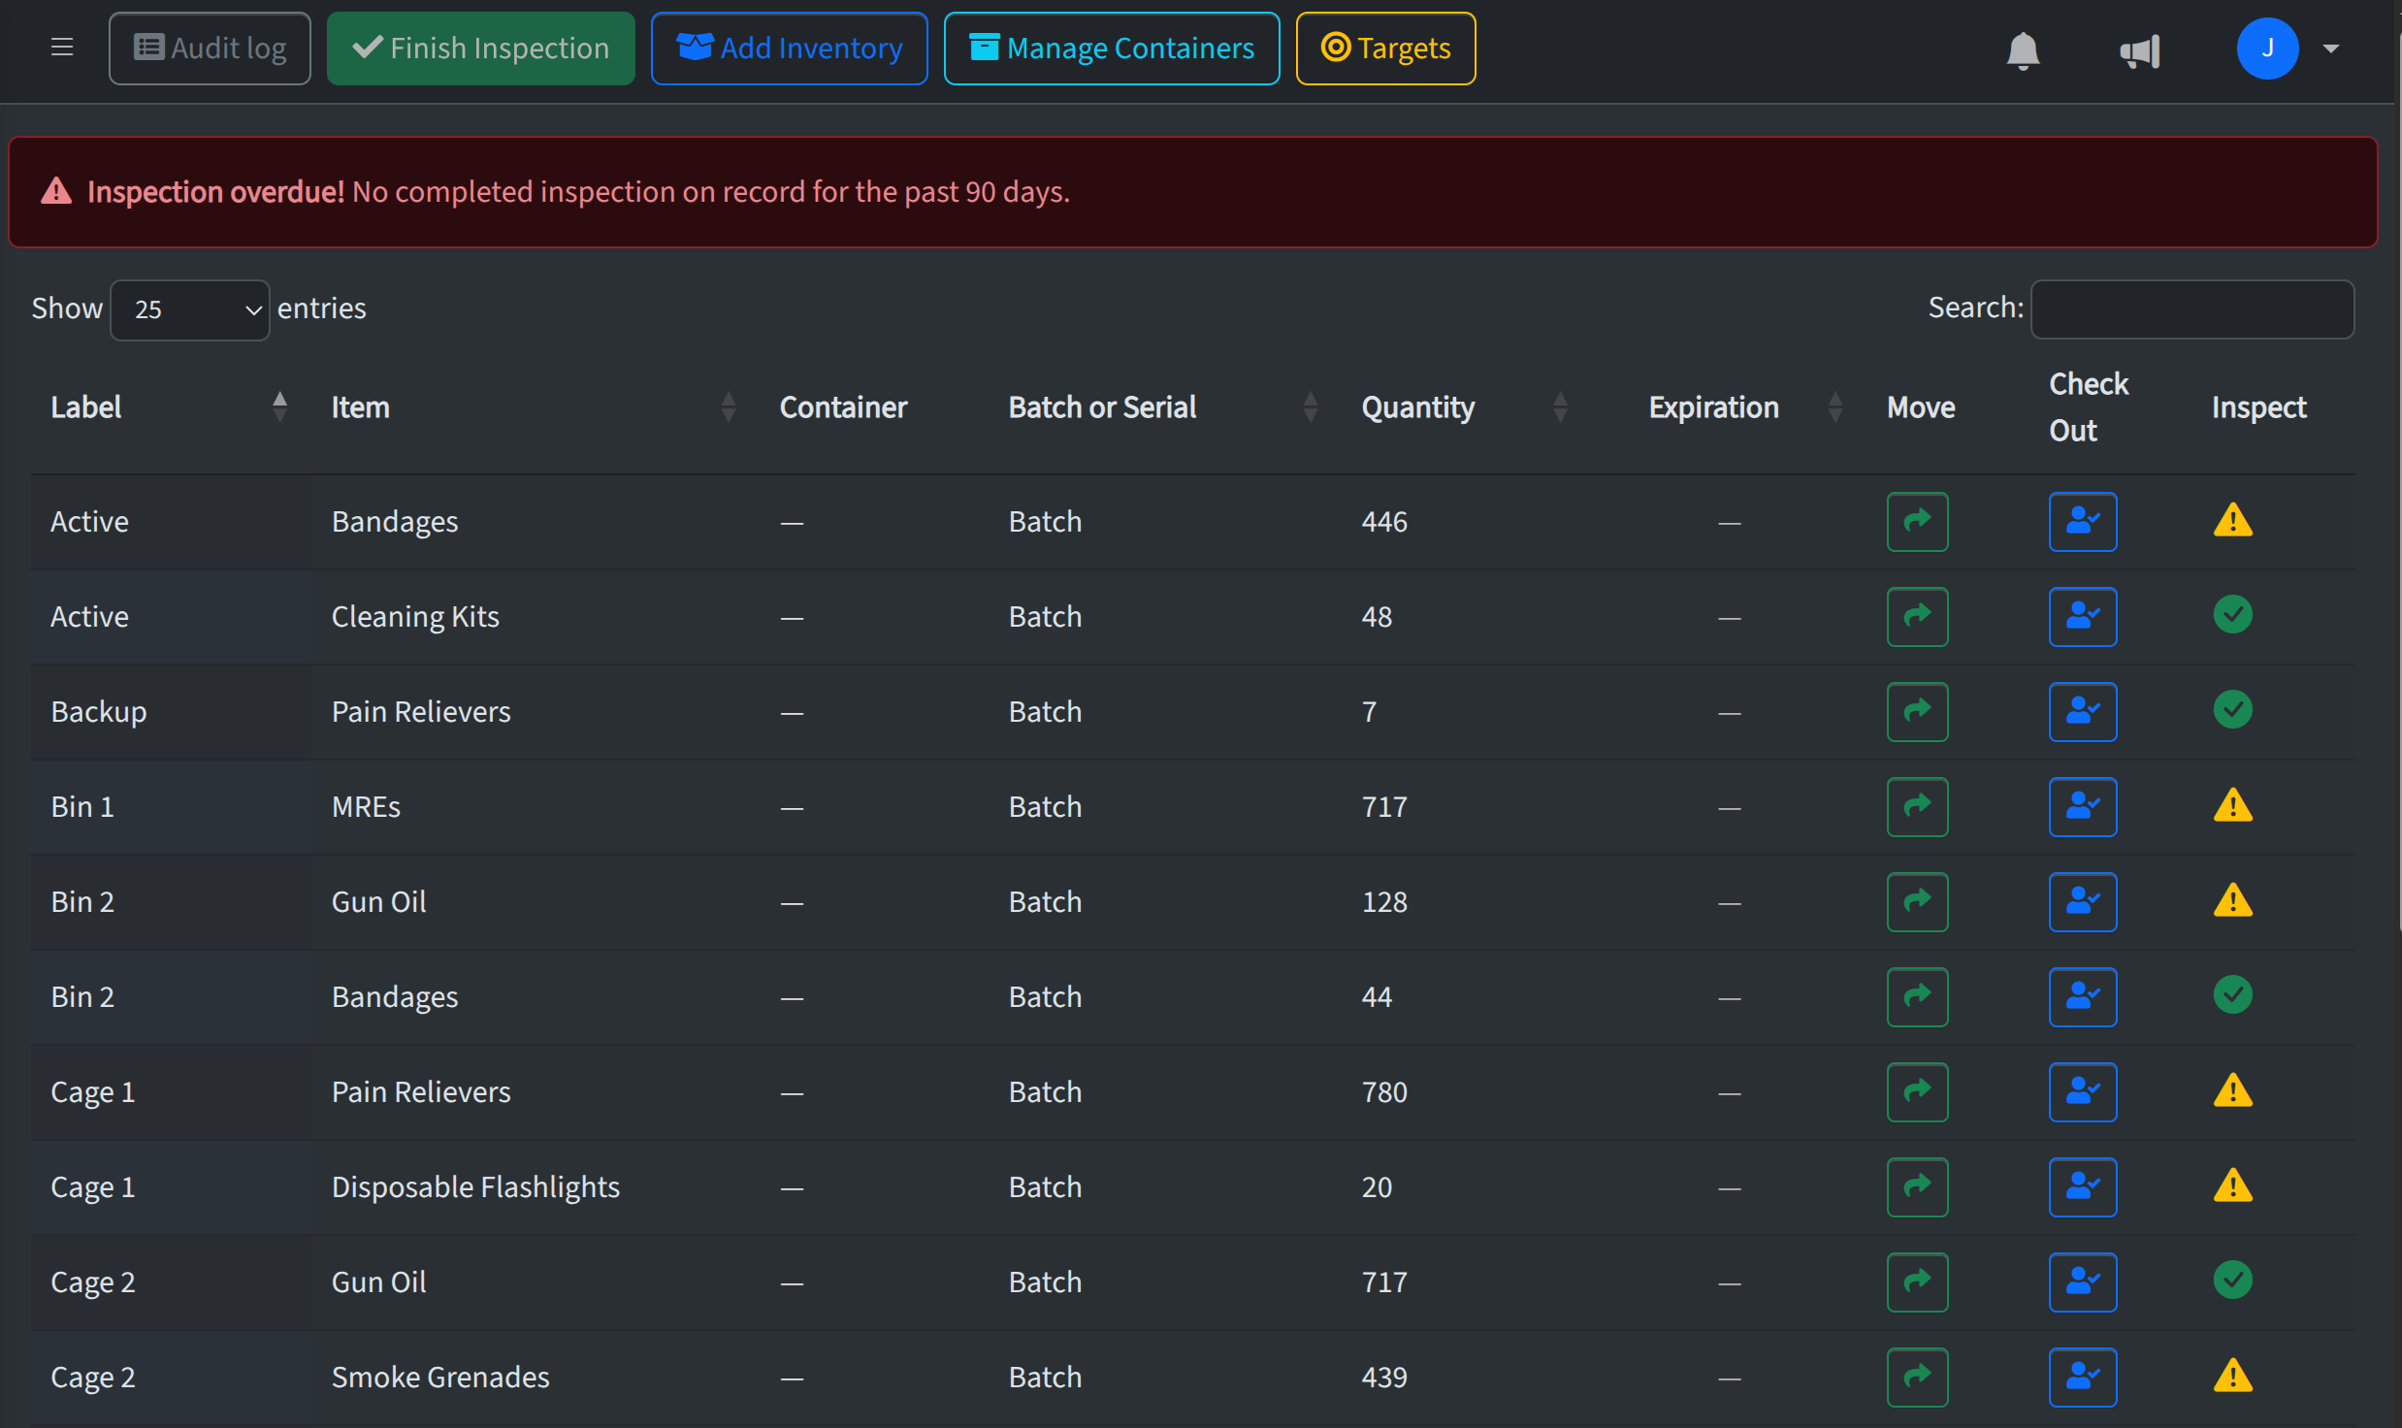
Task: Click the Finish Inspection button
Action: [x=480, y=49]
